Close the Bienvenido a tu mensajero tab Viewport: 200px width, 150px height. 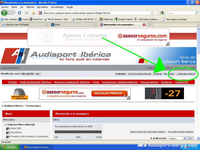tap(144, 24)
